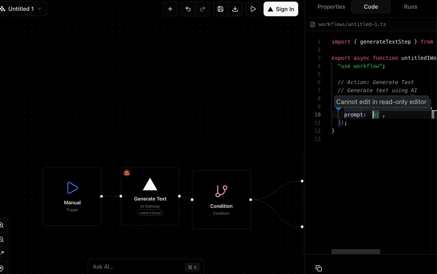Viewport: 437px width, 274px height.
Task: Select the Generate Text node
Action: click(150, 196)
